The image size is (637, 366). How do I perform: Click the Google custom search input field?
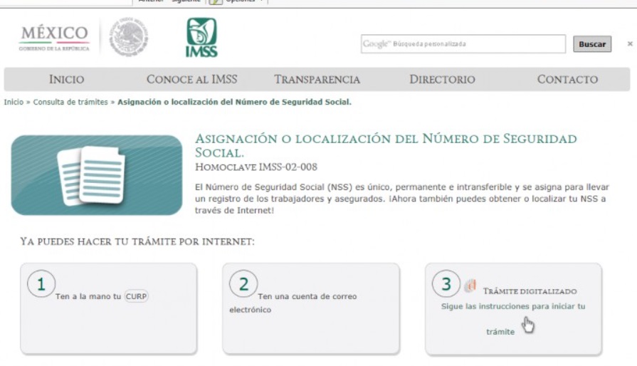(x=463, y=44)
